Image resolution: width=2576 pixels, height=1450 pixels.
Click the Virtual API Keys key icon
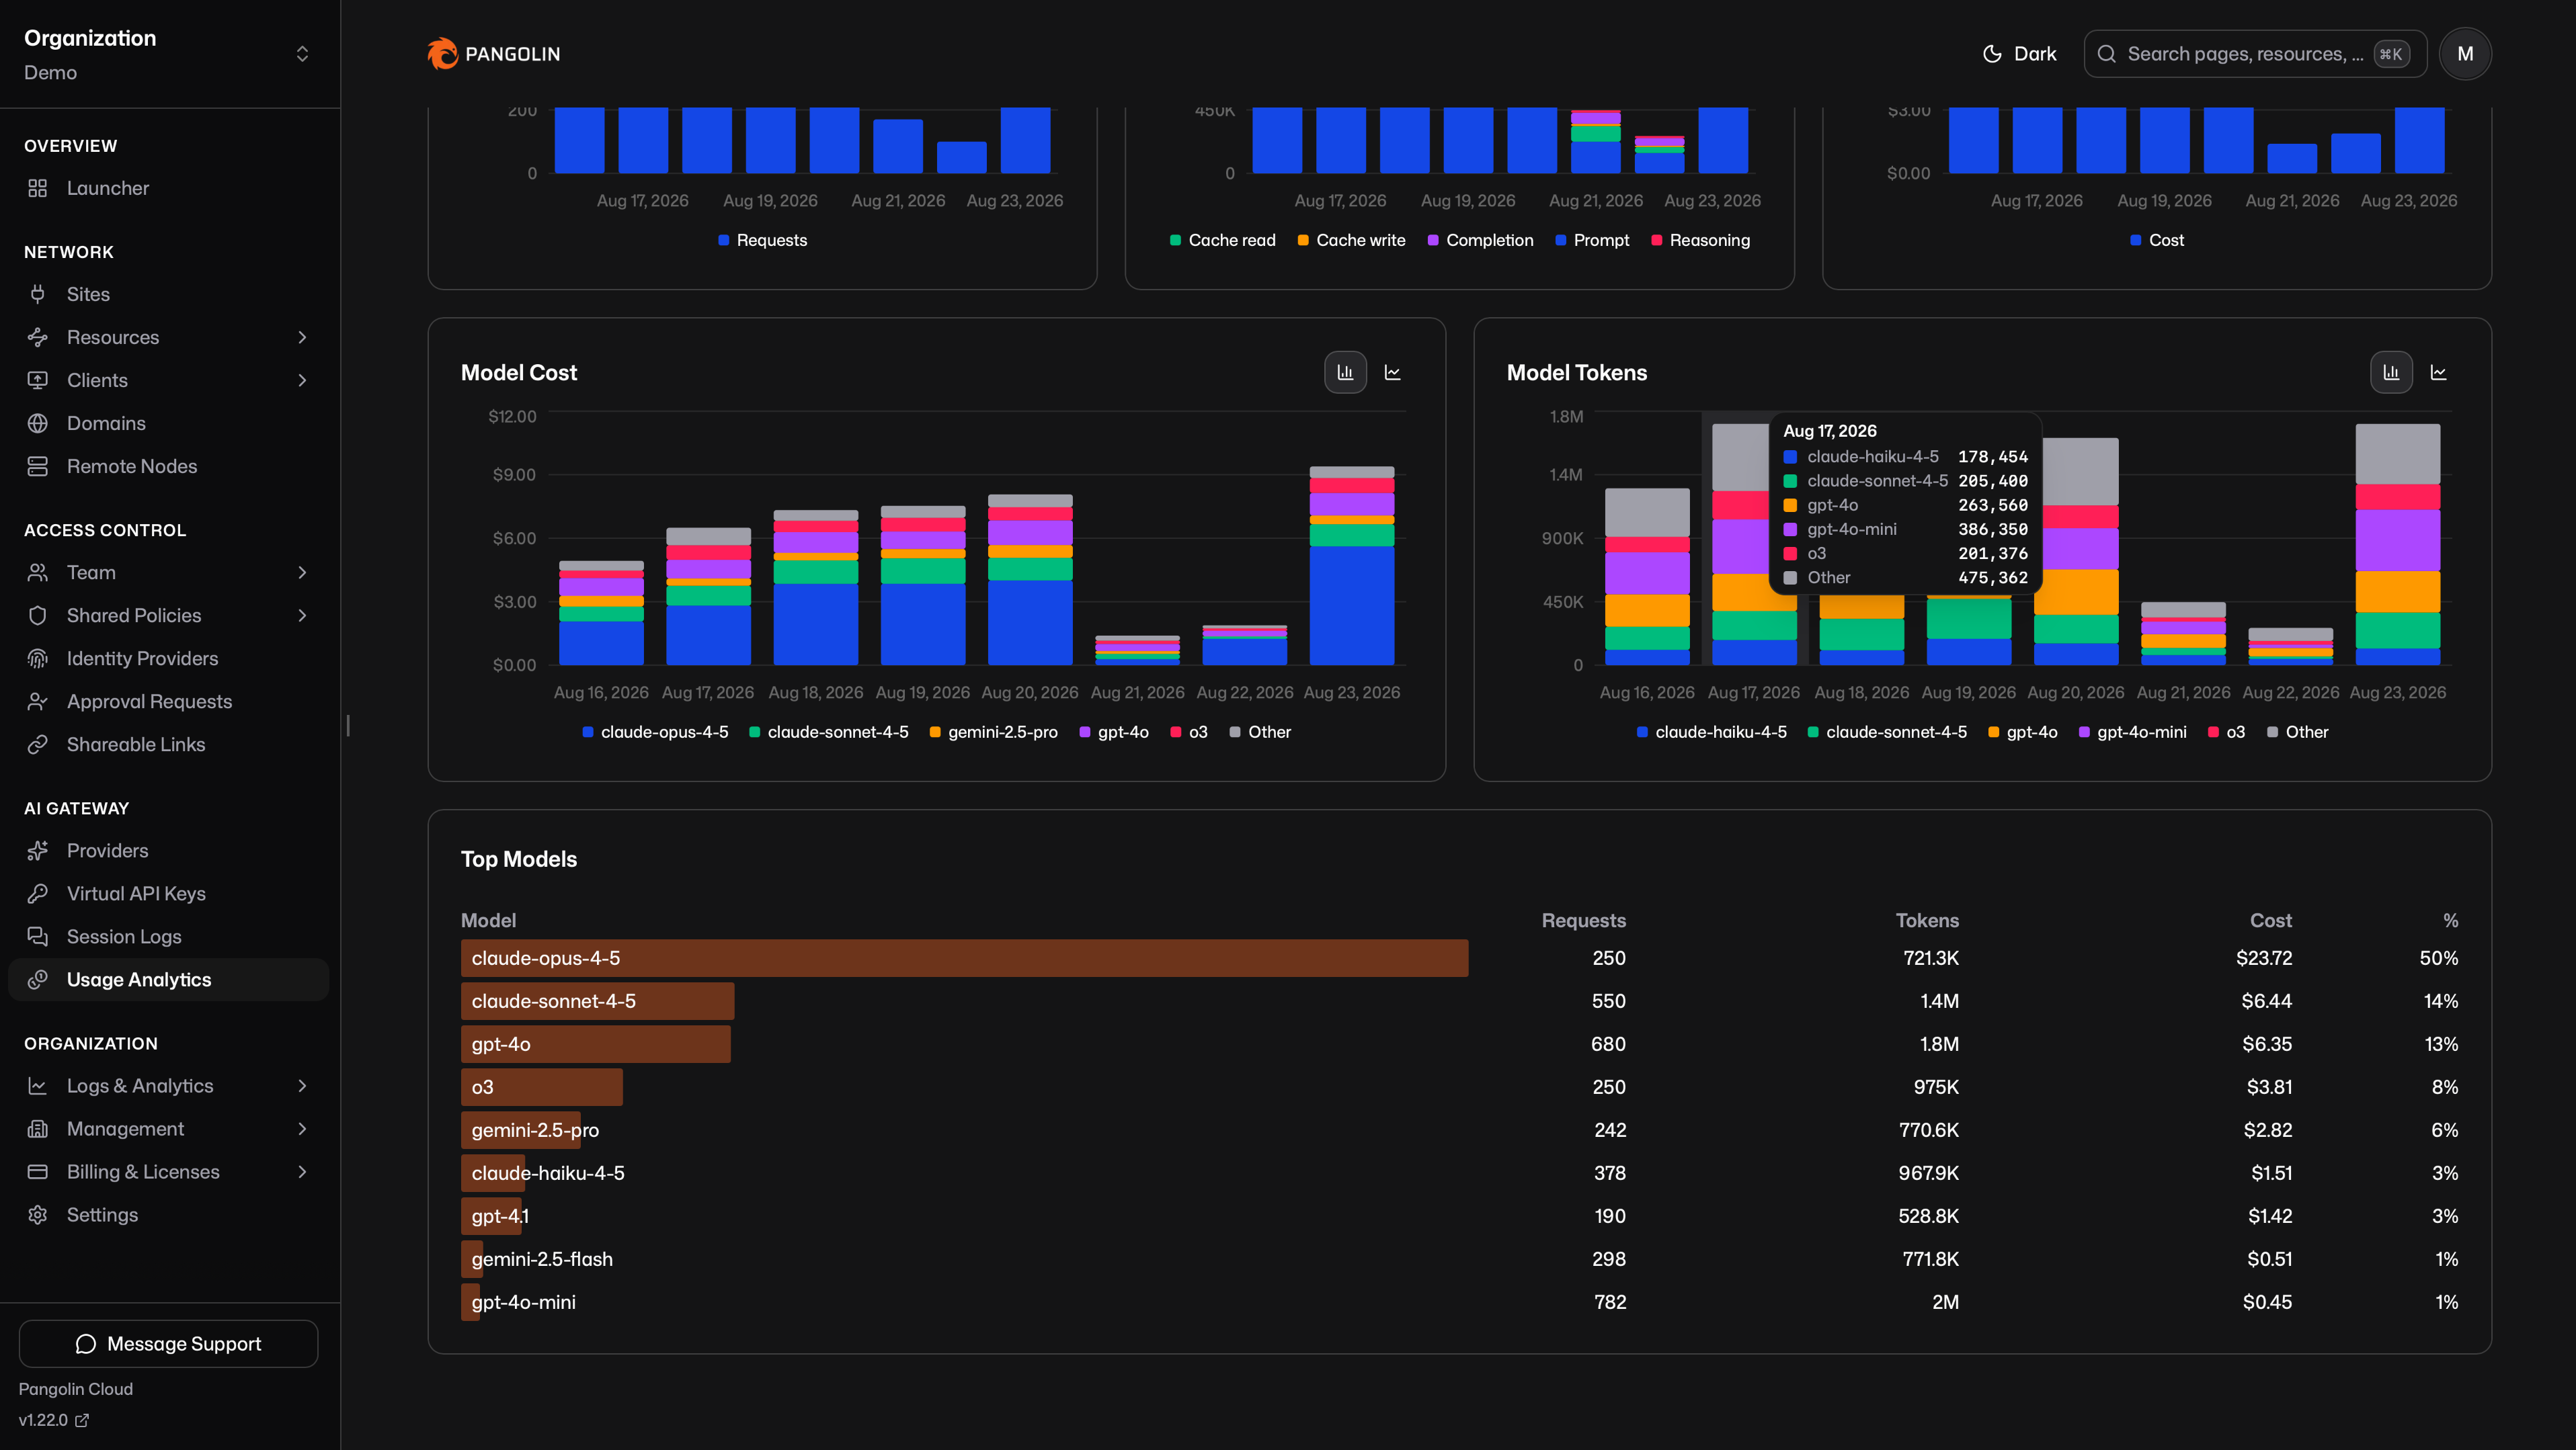coord(38,892)
